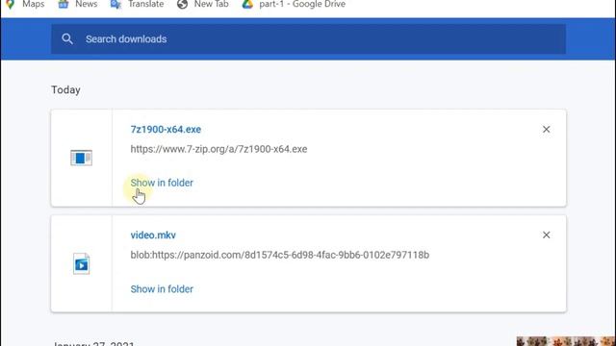
Task: Open the New Tab bookmark
Action: (x=203, y=4)
